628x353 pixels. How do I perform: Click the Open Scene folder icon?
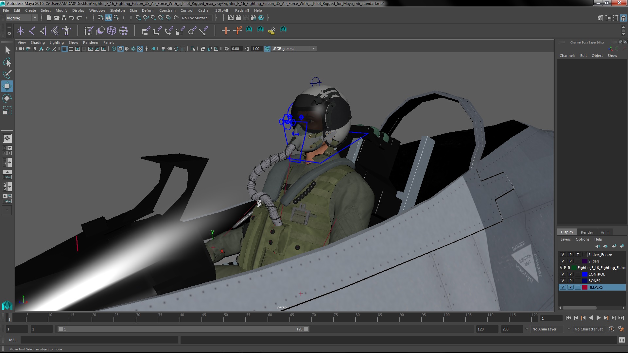tap(57, 18)
